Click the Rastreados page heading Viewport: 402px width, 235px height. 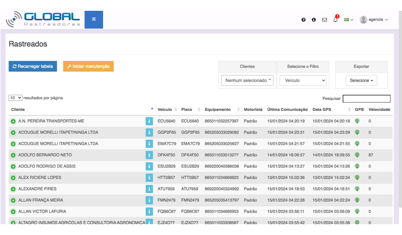(x=28, y=44)
